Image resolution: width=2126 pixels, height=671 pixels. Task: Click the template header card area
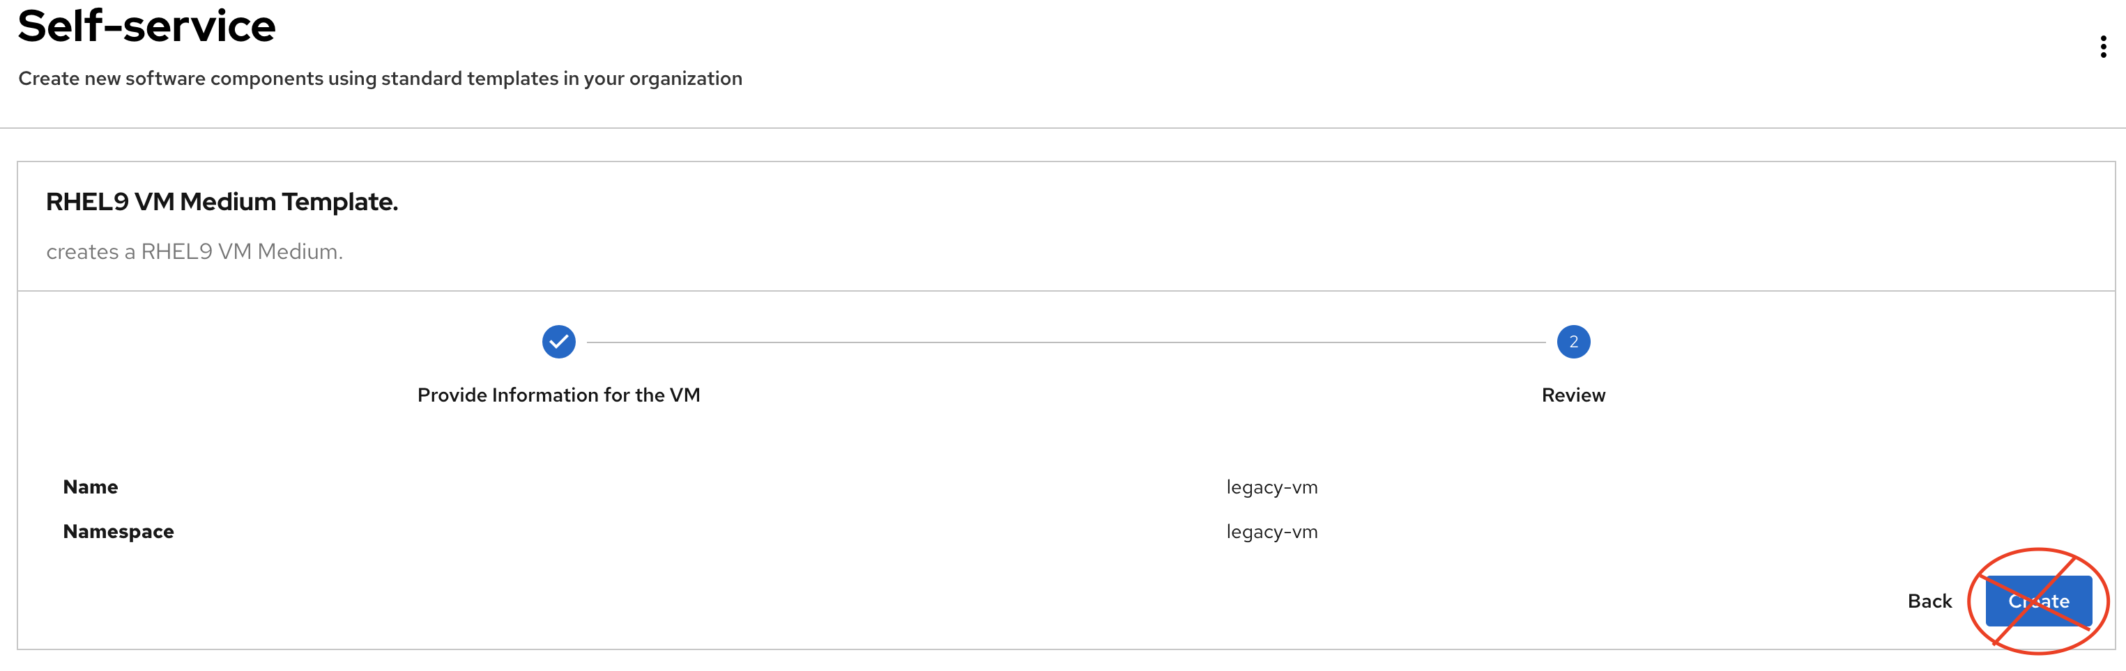1066,227
